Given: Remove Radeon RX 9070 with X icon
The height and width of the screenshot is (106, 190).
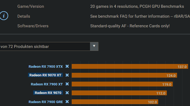Looking at the screenshot, I should [x=67, y=93].
